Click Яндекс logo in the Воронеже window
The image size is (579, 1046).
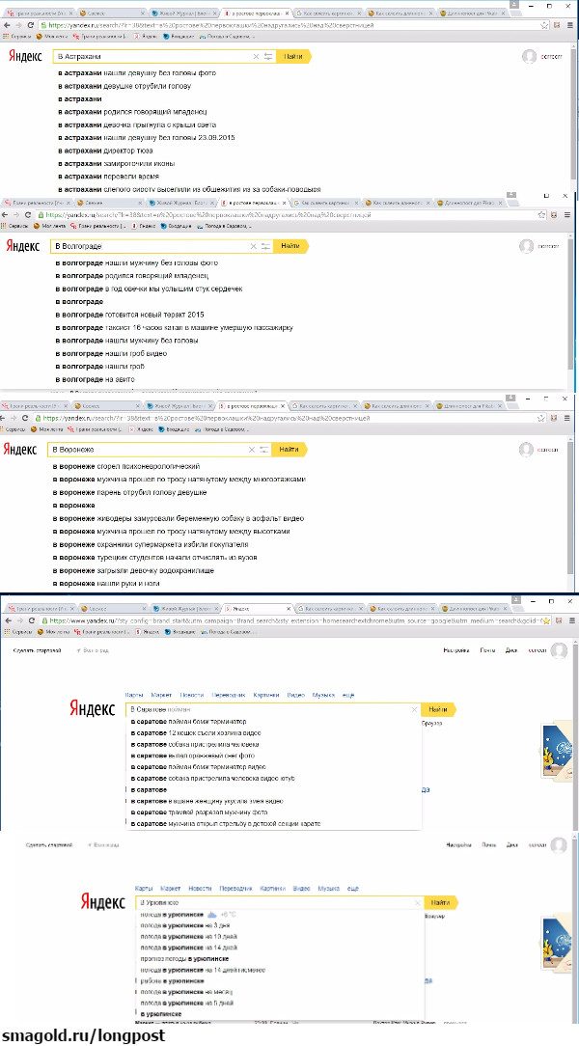coord(20,450)
